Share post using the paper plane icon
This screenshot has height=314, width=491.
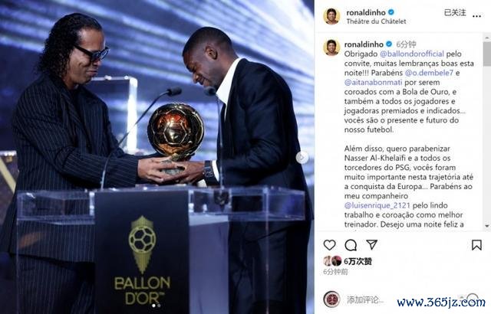371,244
